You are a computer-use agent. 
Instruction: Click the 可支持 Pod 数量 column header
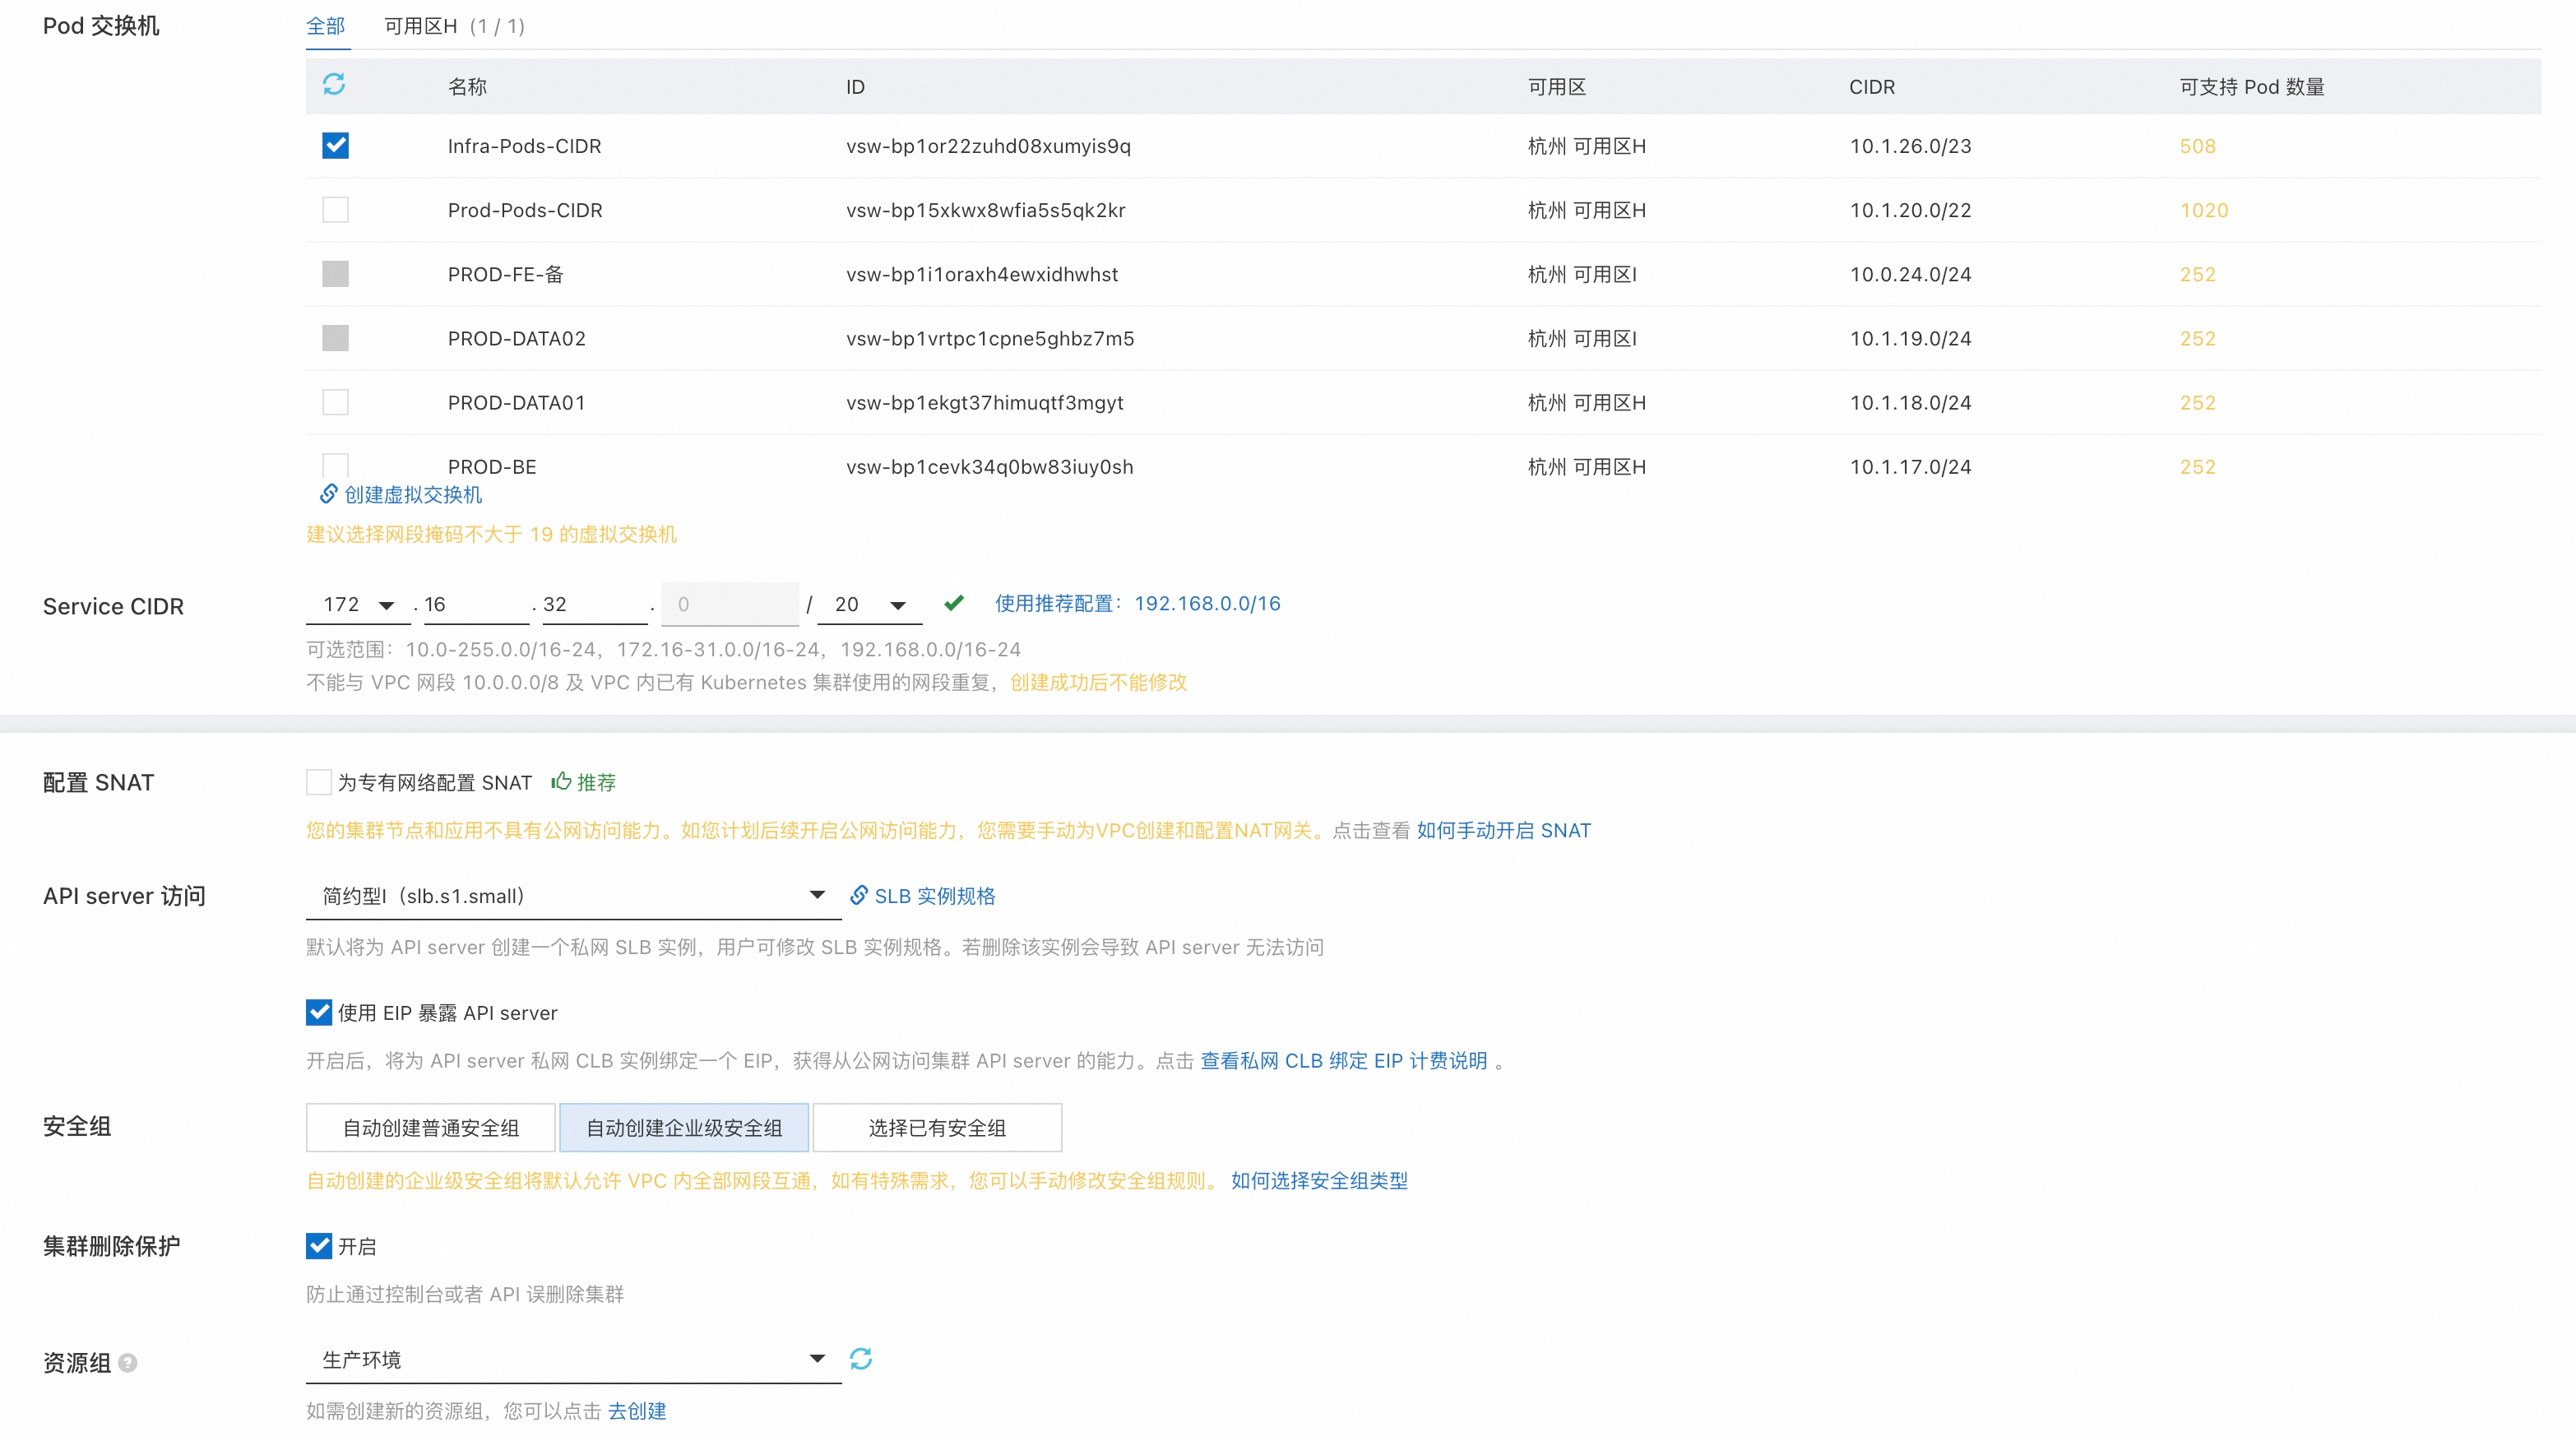(2252, 87)
